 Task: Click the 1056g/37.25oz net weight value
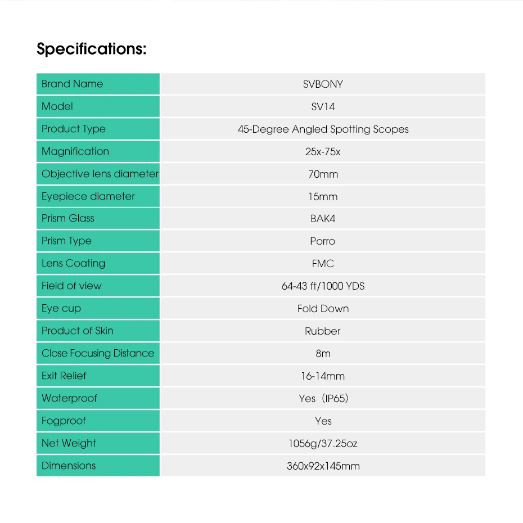(x=323, y=444)
